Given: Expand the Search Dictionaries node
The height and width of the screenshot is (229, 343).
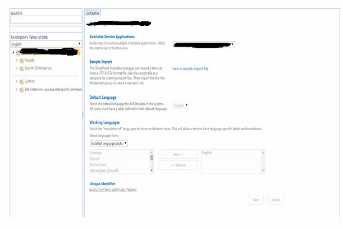Looking at the screenshot, I should (x=16, y=68).
